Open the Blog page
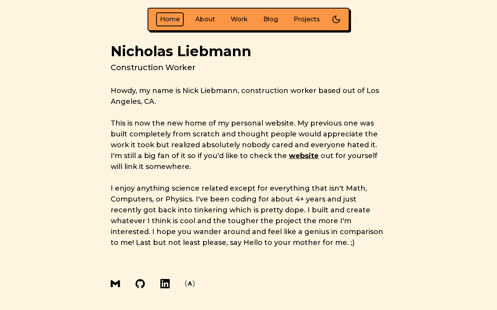The image size is (497, 310). click(x=271, y=19)
